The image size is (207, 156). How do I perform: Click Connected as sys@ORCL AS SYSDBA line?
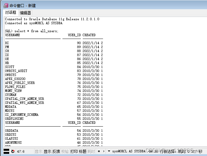tap(34, 23)
